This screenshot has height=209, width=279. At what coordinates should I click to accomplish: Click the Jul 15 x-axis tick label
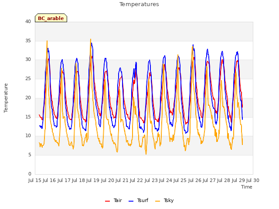click(35, 180)
